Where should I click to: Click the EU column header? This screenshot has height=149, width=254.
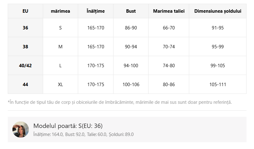pyautogui.click(x=25, y=11)
